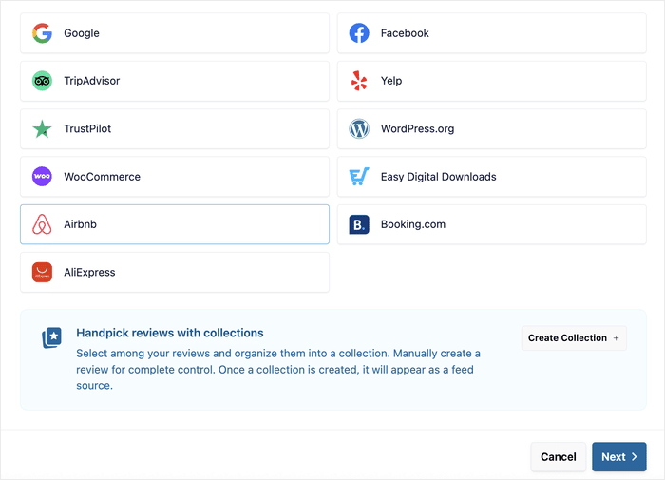Pick the AliExpress label
Screen dimensions: 665x480
(89, 272)
